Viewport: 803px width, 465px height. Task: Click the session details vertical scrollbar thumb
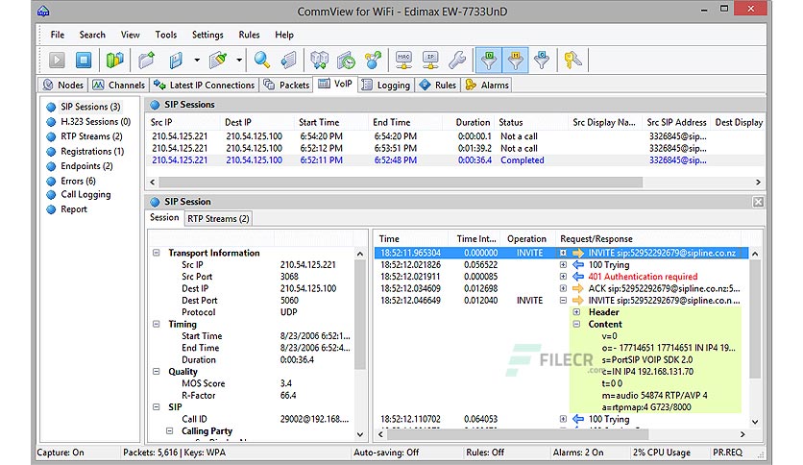tap(360, 315)
